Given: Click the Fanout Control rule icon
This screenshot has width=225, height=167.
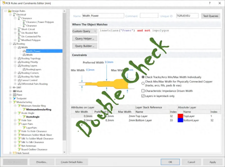Looking at the screenshot, I should (19, 80).
